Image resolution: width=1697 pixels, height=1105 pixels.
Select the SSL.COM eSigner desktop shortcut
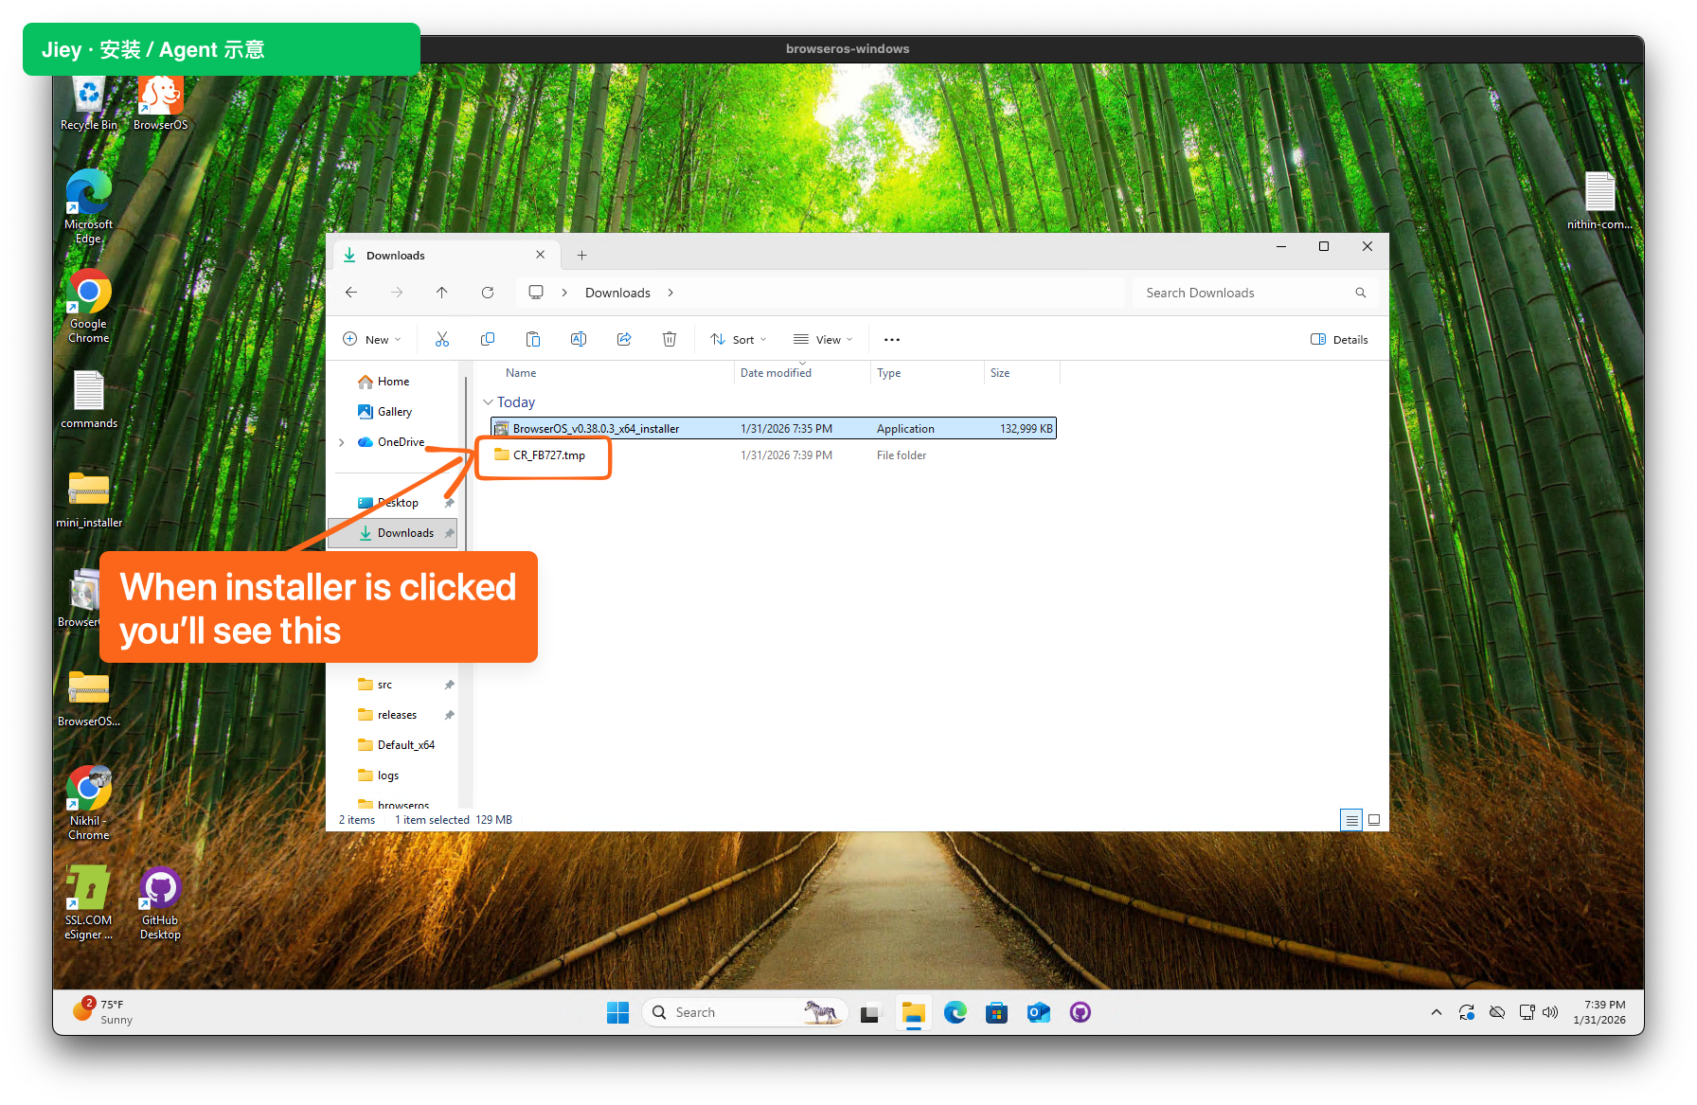coord(88,902)
